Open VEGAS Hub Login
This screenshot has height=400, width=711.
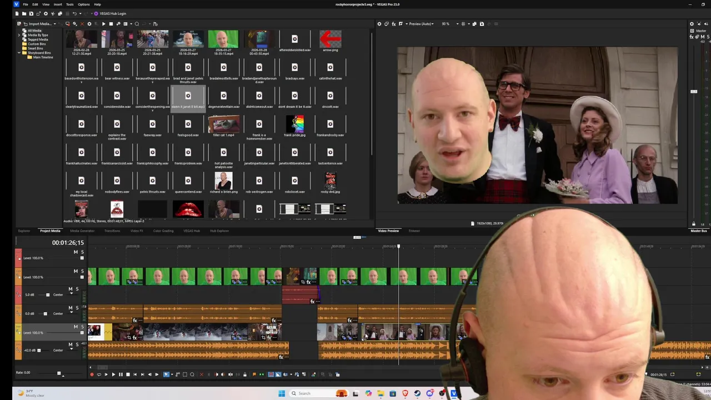(109, 13)
